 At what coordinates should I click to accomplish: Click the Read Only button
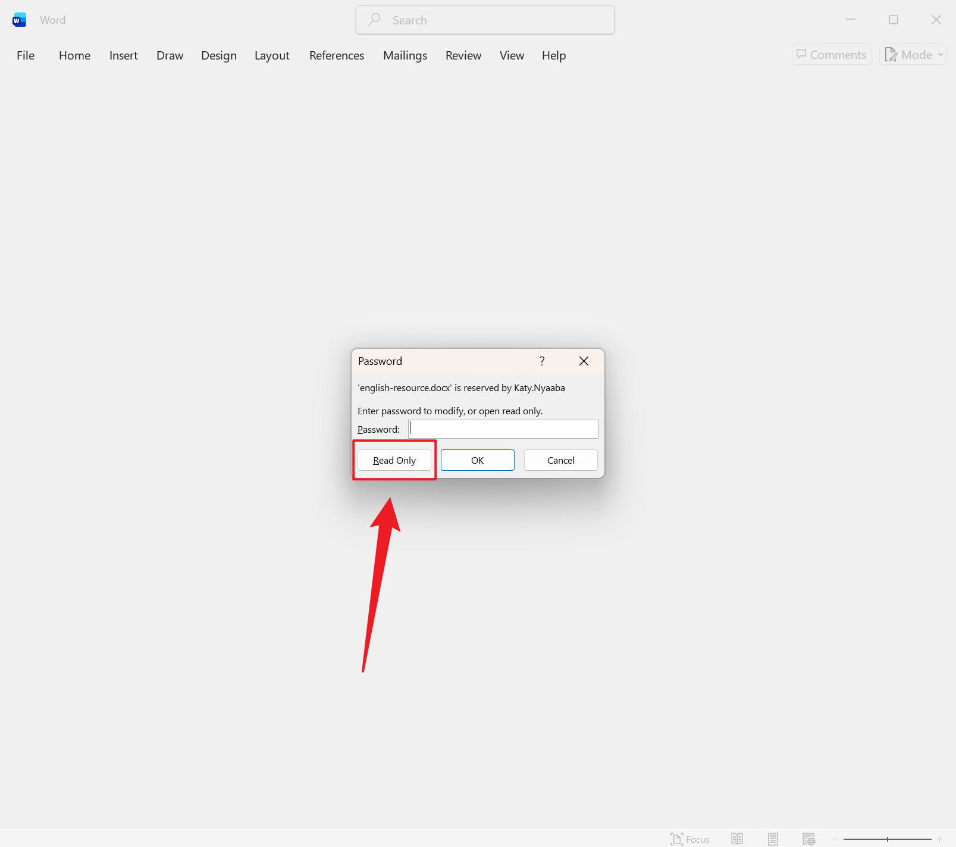(x=394, y=460)
